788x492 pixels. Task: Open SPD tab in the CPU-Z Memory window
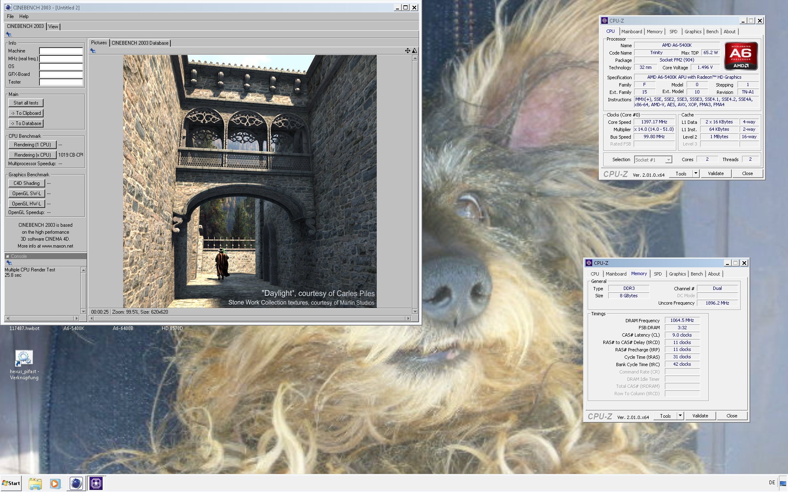point(658,274)
